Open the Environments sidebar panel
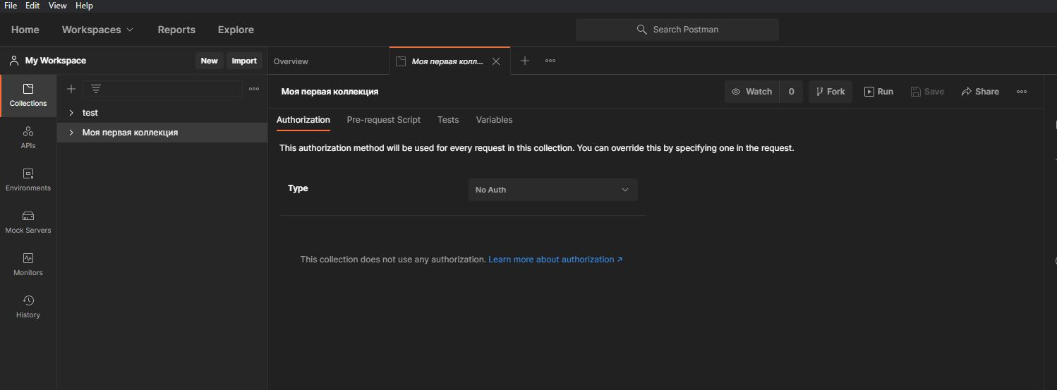Screen dimensions: 1057x390 (x=28, y=181)
